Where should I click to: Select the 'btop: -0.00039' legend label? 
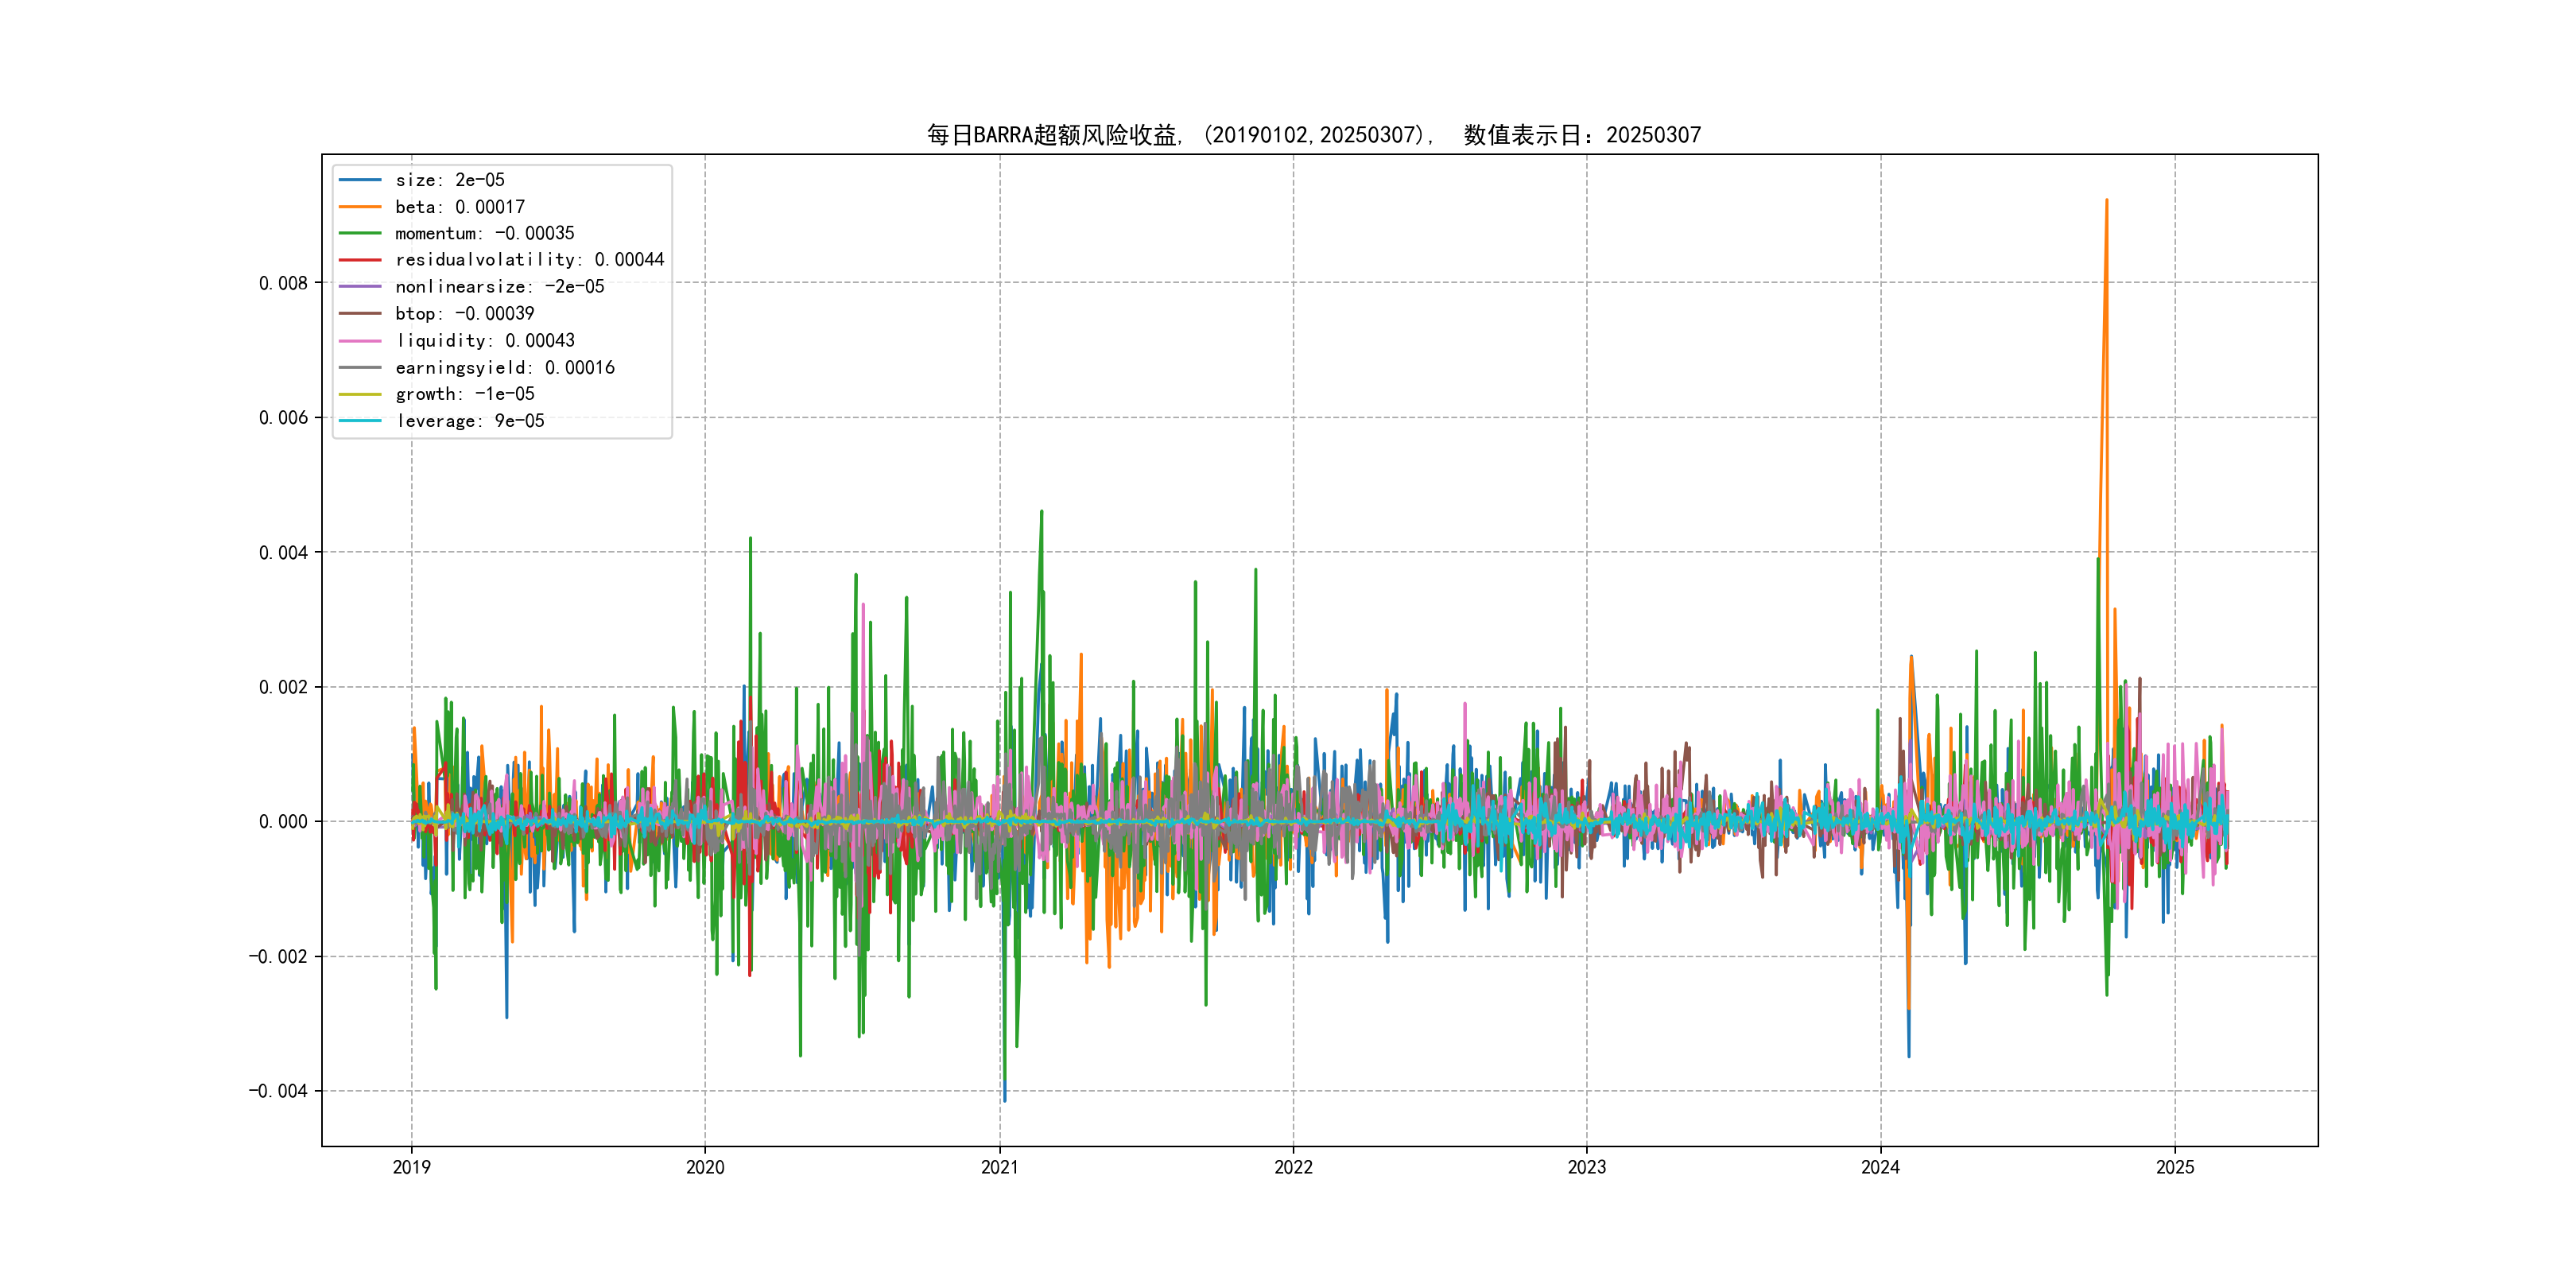[464, 314]
